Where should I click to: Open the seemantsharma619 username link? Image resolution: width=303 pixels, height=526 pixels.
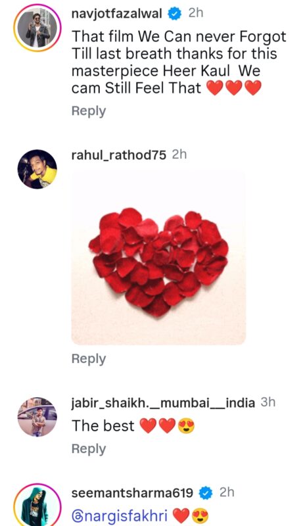click(x=132, y=493)
